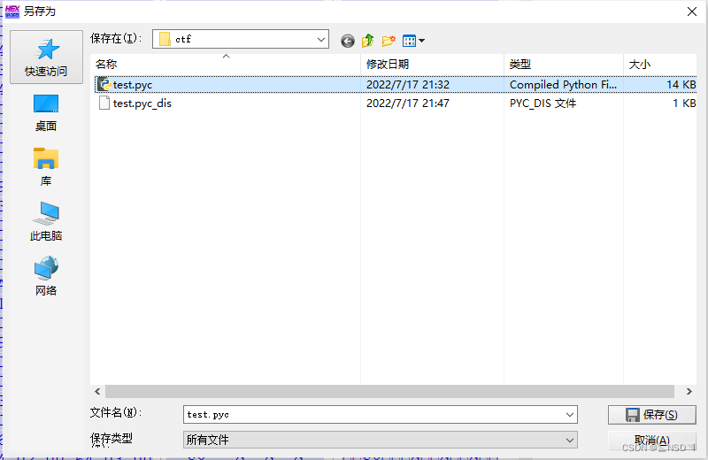708x460 pixels.
Task: Select the test.pyc file
Action: pos(132,85)
